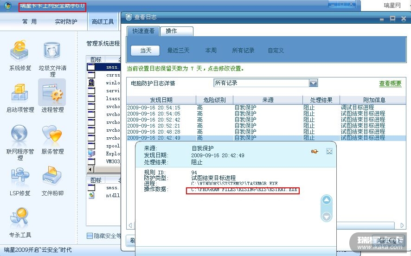
Task: Select log row dated 20:54:15
Action: (266, 108)
